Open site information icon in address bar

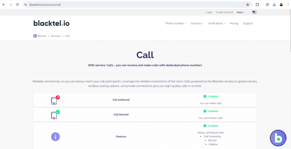click(x=26, y=5)
